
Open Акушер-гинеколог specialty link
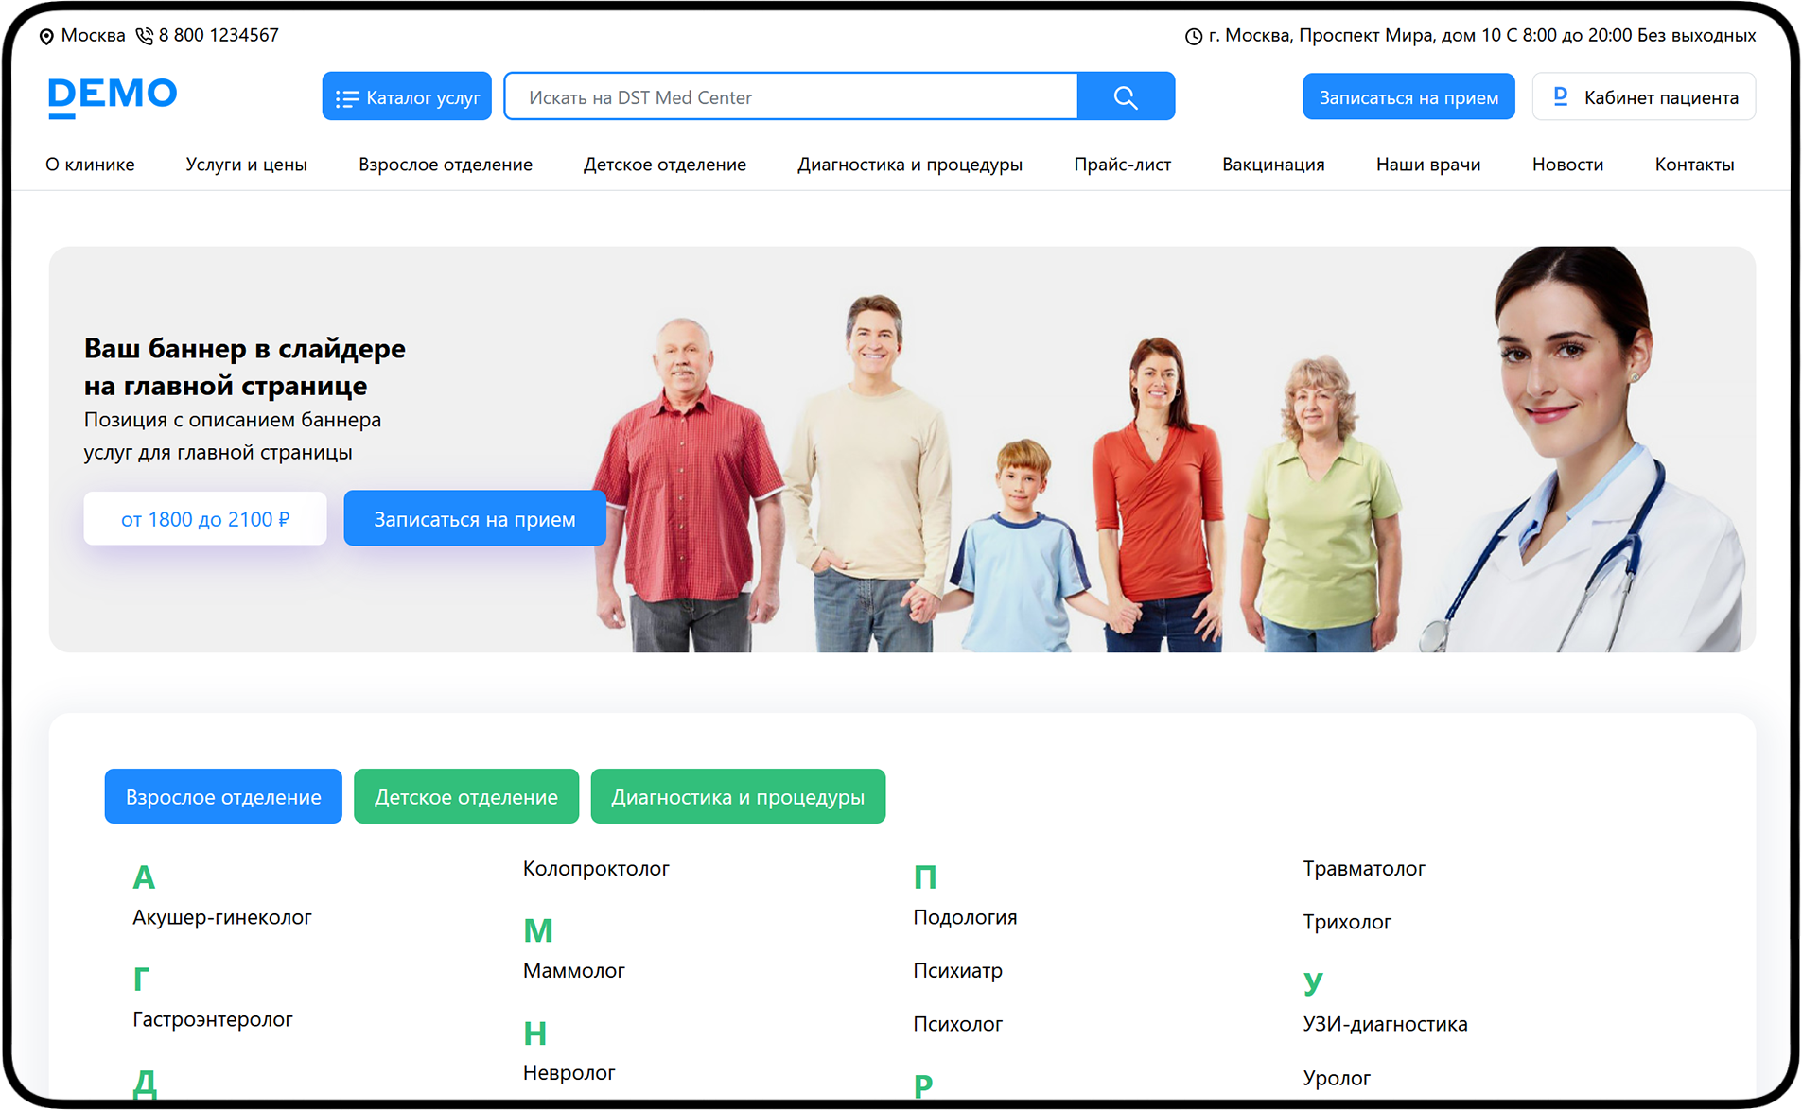(222, 917)
